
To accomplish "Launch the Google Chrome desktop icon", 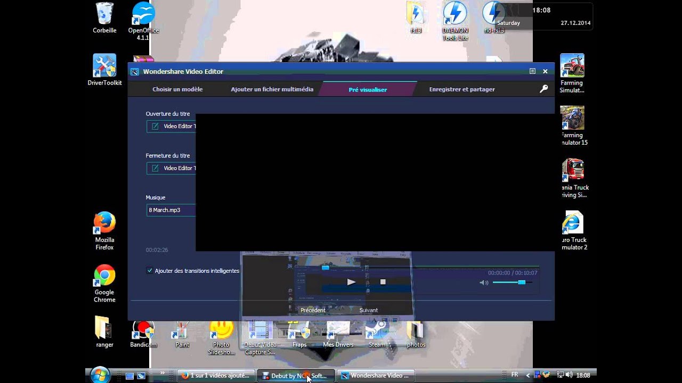I will point(104,284).
